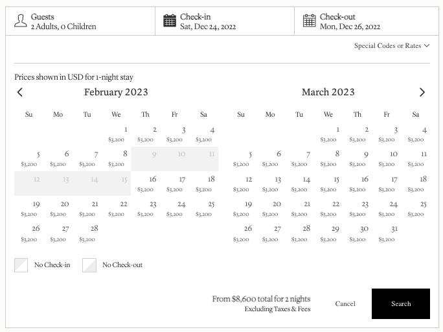
Task: Choose March 31, 2023
Action: [x=388, y=233]
